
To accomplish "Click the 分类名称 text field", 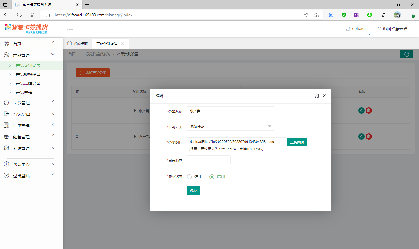I will coord(230,111).
